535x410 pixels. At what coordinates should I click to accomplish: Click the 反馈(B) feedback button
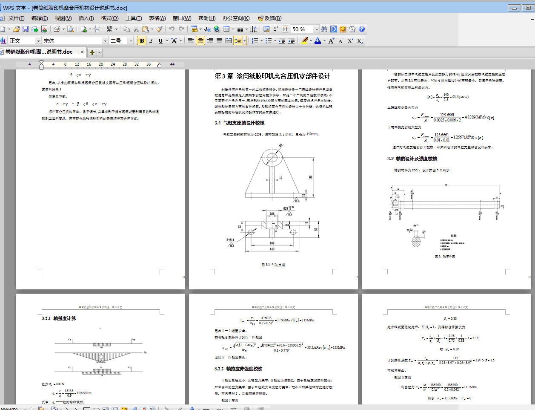pyautogui.click(x=269, y=18)
